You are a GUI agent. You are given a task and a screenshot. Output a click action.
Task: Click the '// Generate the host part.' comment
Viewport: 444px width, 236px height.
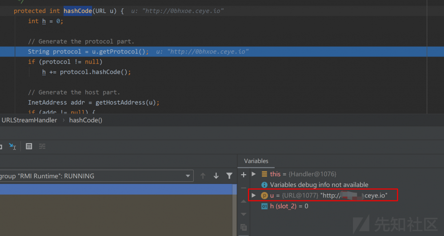coord(74,92)
